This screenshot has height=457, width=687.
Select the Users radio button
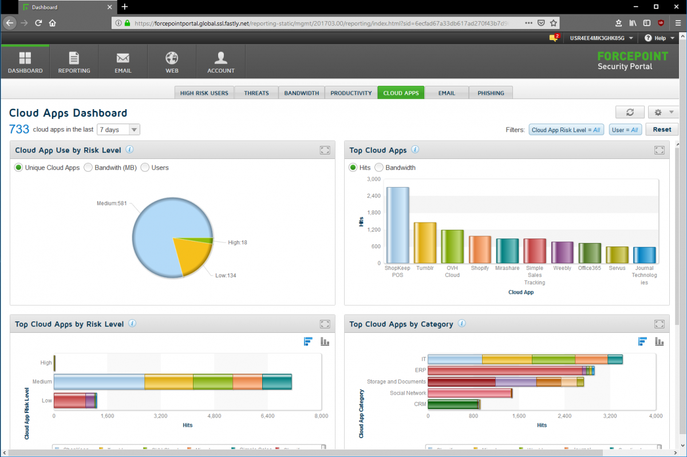[x=145, y=168]
